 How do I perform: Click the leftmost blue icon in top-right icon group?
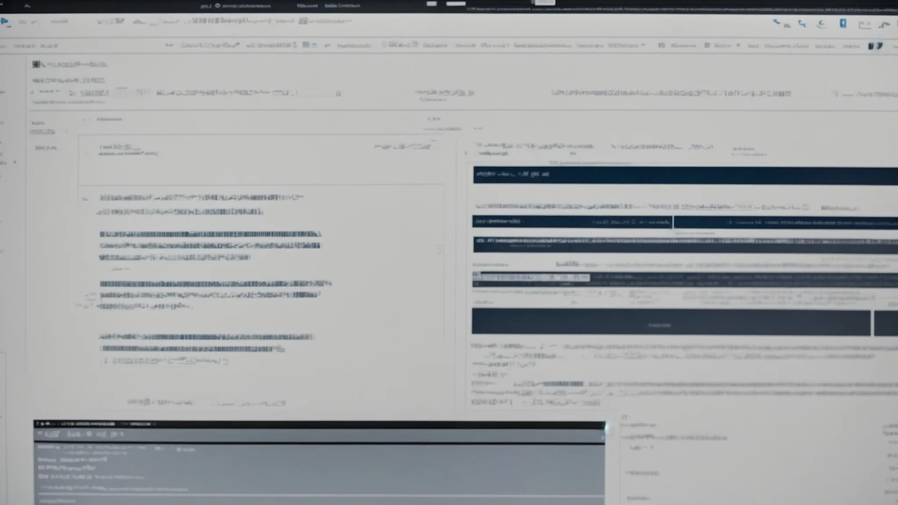777,22
